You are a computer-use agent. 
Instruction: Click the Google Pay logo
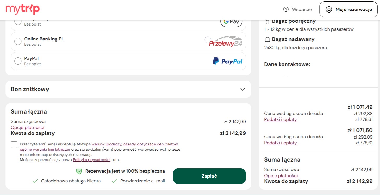coord(231,22)
